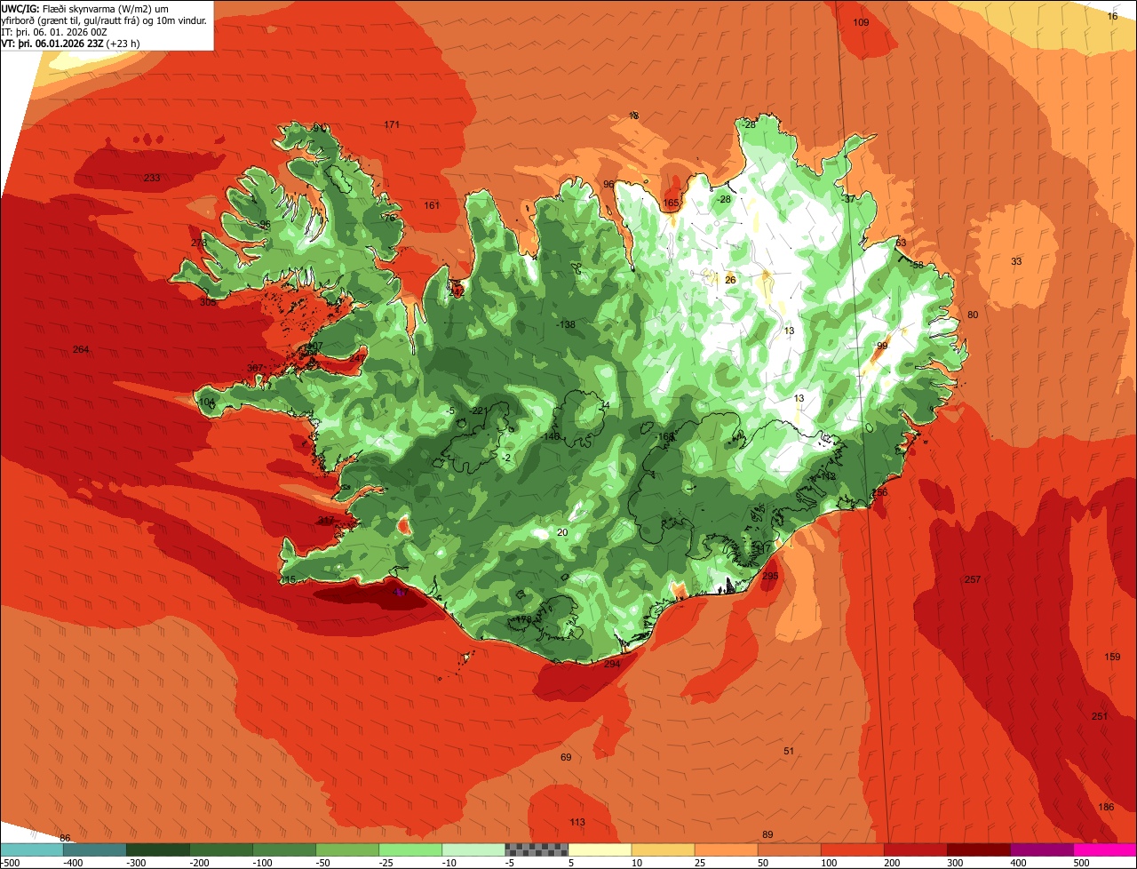Click the purple swatch between 400 and 500
This screenshot has height=869, width=1137.
[x=1041, y=849]
